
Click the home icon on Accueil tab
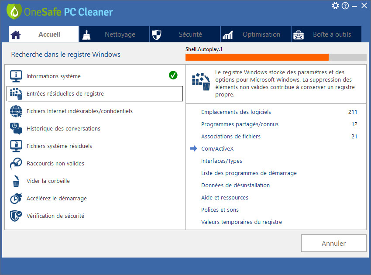pos(16,35)
